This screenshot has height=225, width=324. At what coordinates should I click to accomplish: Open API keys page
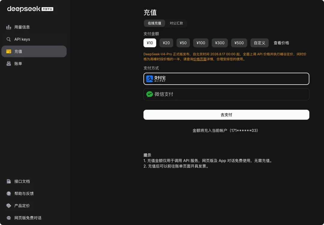coord(34,39)
